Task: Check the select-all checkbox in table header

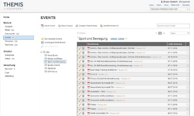Action: click(x=188, y=44)
